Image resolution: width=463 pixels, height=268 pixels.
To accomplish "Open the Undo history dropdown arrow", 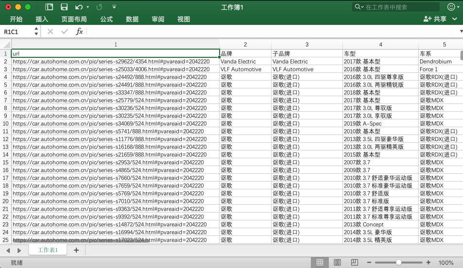I will point(88,7).
